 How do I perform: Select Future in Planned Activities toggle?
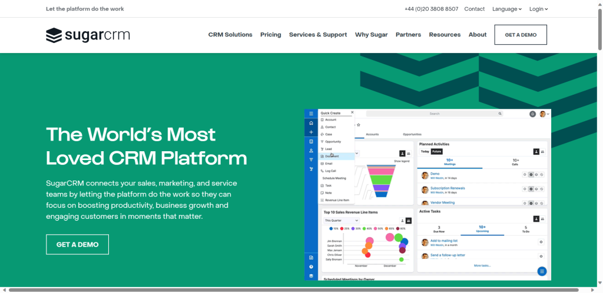click(436, 151)
